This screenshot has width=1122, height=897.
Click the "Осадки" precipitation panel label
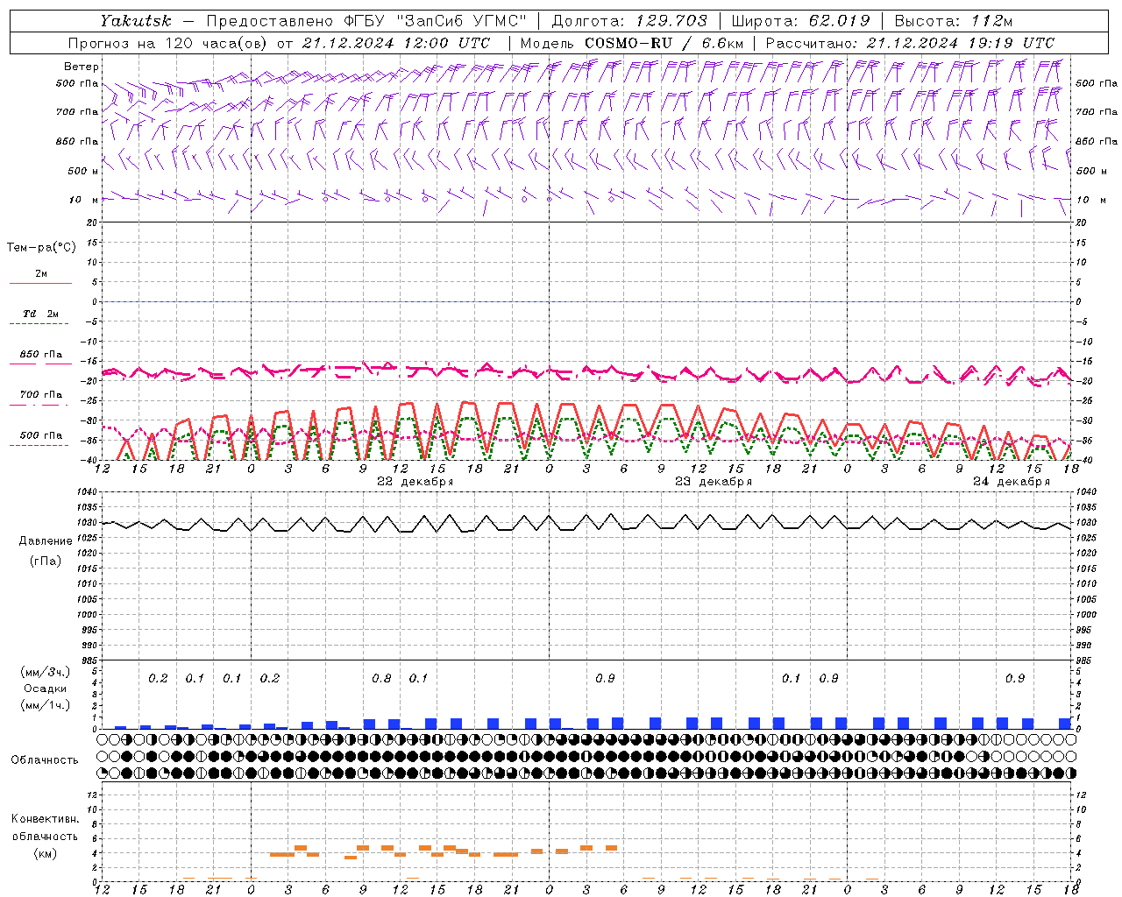click(x=46, y=689)
